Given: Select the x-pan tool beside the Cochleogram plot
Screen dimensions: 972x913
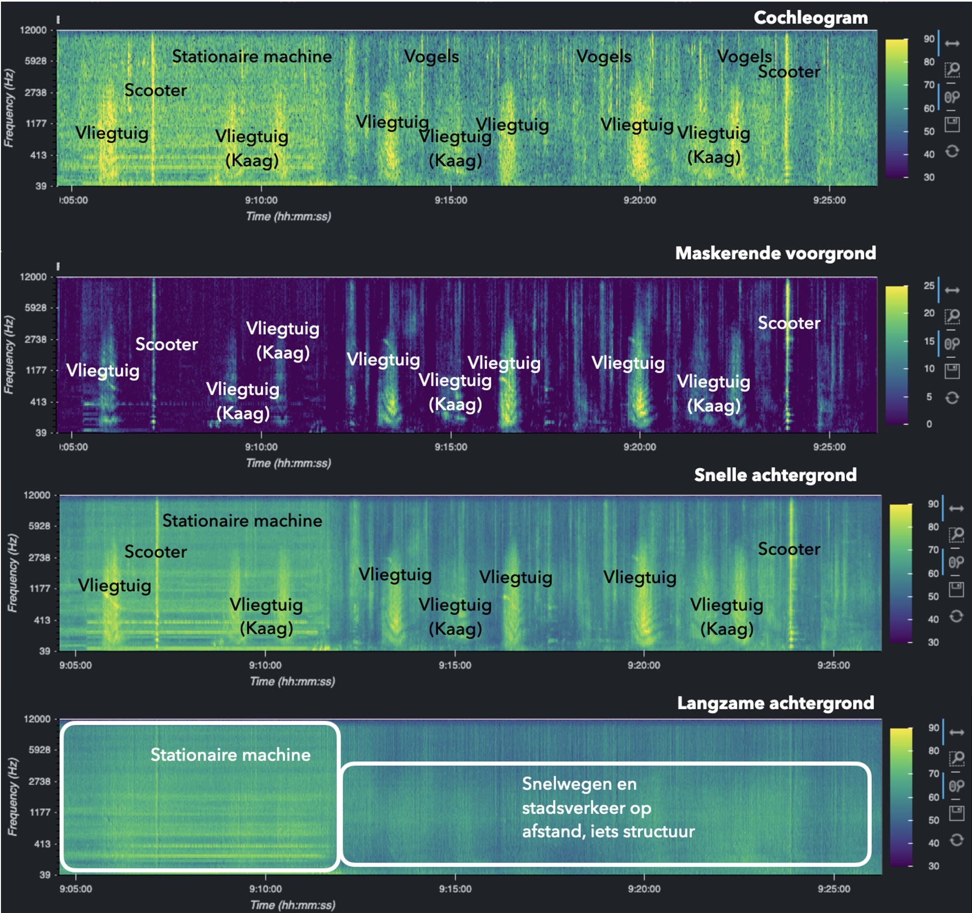Looking at the screenshot, I should point(952,44).
